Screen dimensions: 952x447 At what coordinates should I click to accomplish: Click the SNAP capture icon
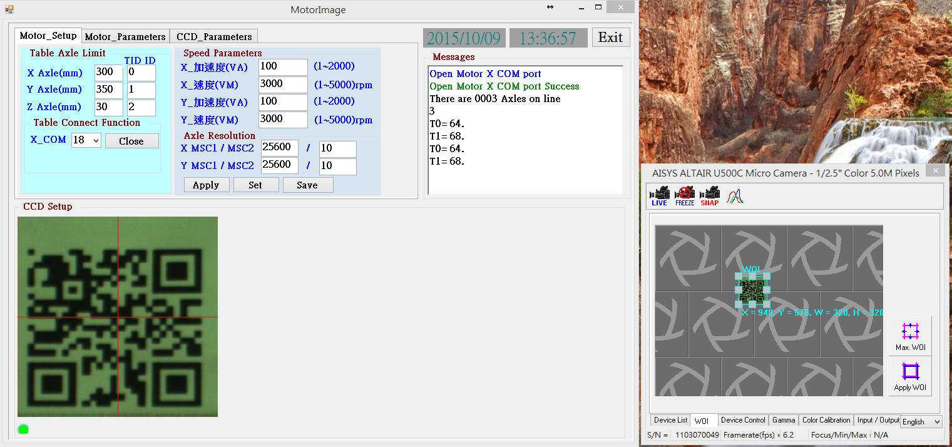click(710, 196)
